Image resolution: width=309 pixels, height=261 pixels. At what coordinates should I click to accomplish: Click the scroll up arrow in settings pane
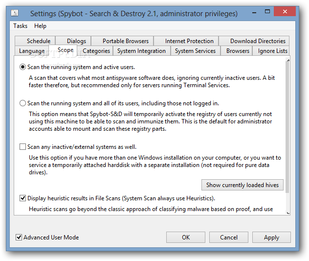(x=288, y=60)
